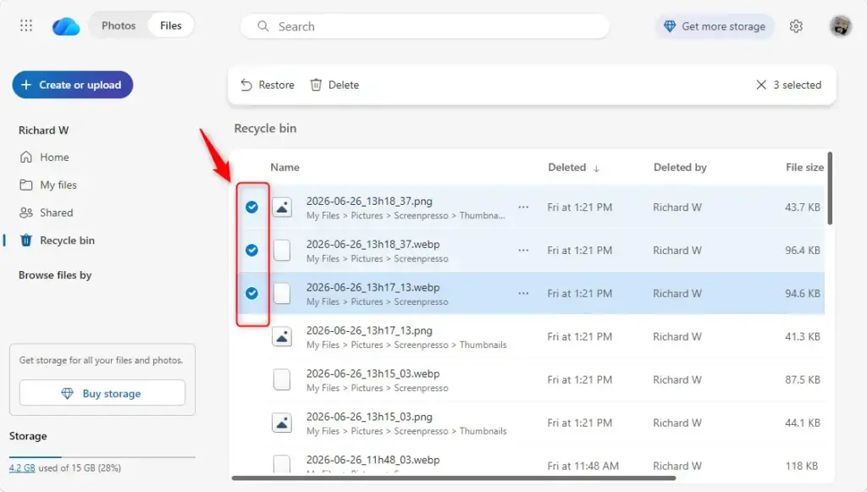Click the 87.5 KB file size cell
867x492 pixels.
click(803, 379)
